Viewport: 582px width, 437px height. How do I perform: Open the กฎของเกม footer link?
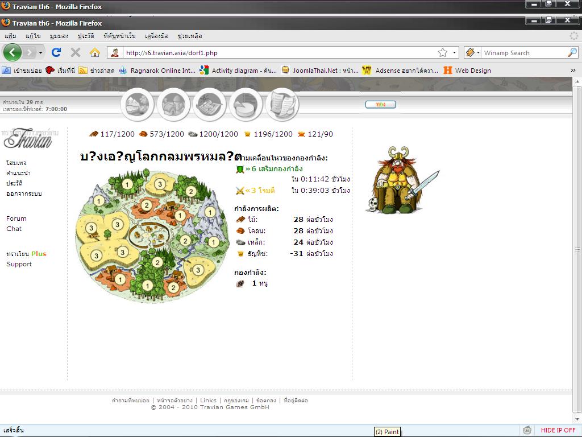[236, 400]
